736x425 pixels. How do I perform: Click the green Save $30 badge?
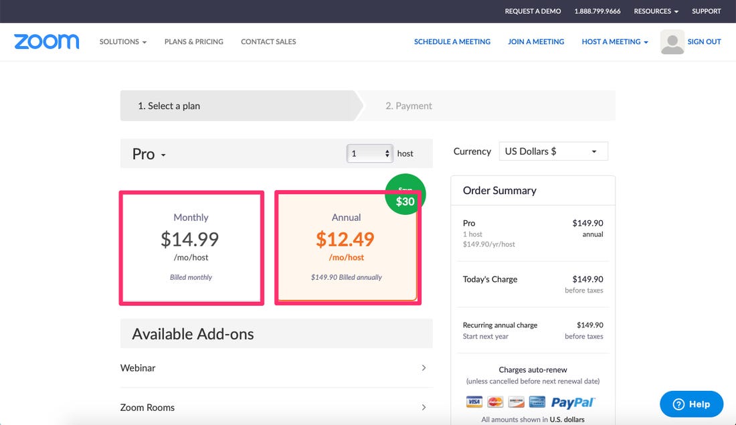point(405,194)
